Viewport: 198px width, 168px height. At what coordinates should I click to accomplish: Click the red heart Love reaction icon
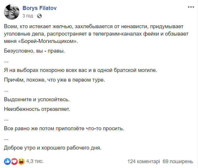[x=14, y=161]
